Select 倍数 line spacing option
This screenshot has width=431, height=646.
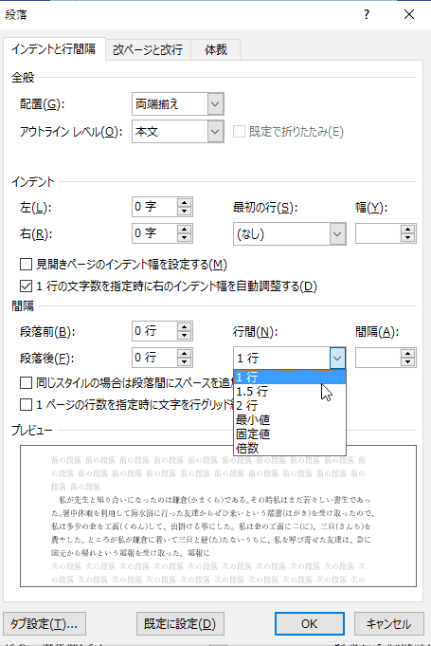pos(290,448)
